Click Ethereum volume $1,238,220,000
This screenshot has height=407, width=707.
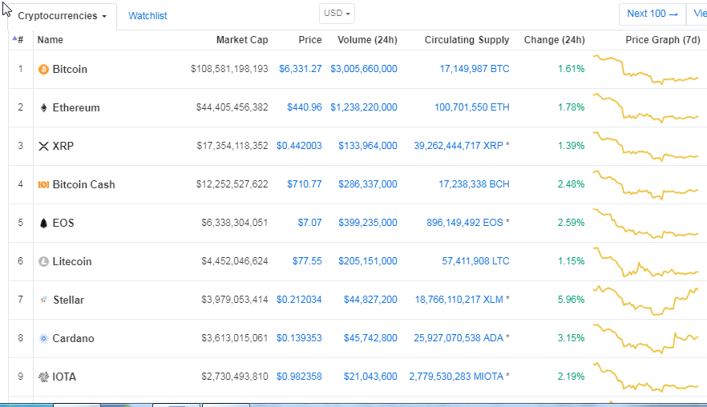click(x=364, y=107)
